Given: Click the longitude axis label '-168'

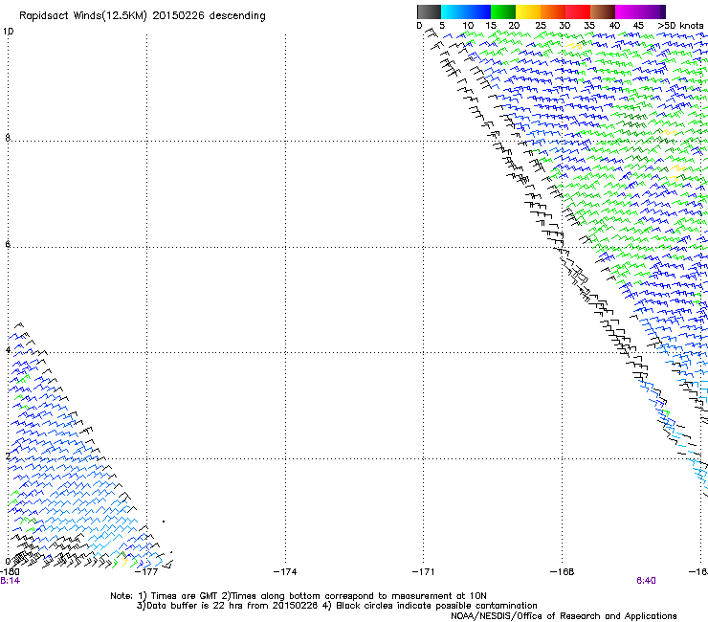Looking at the screenshot, I should click(563, 572).
